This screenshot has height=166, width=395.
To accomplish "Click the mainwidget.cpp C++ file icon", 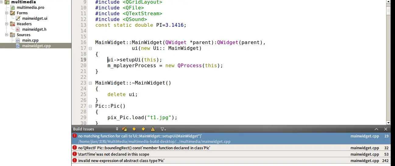I will click(18, 46).
